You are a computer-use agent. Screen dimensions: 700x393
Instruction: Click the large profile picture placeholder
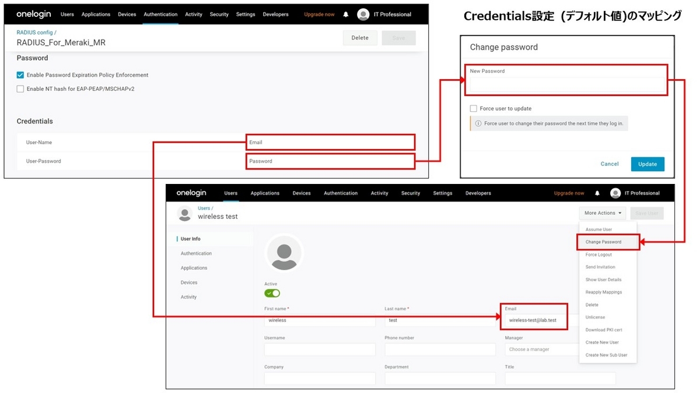click(284, 253)
